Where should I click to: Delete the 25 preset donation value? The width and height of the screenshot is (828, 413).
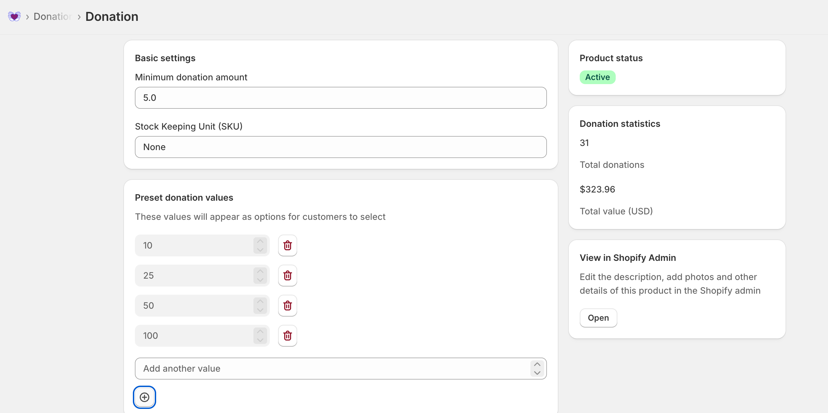point(287,276)
